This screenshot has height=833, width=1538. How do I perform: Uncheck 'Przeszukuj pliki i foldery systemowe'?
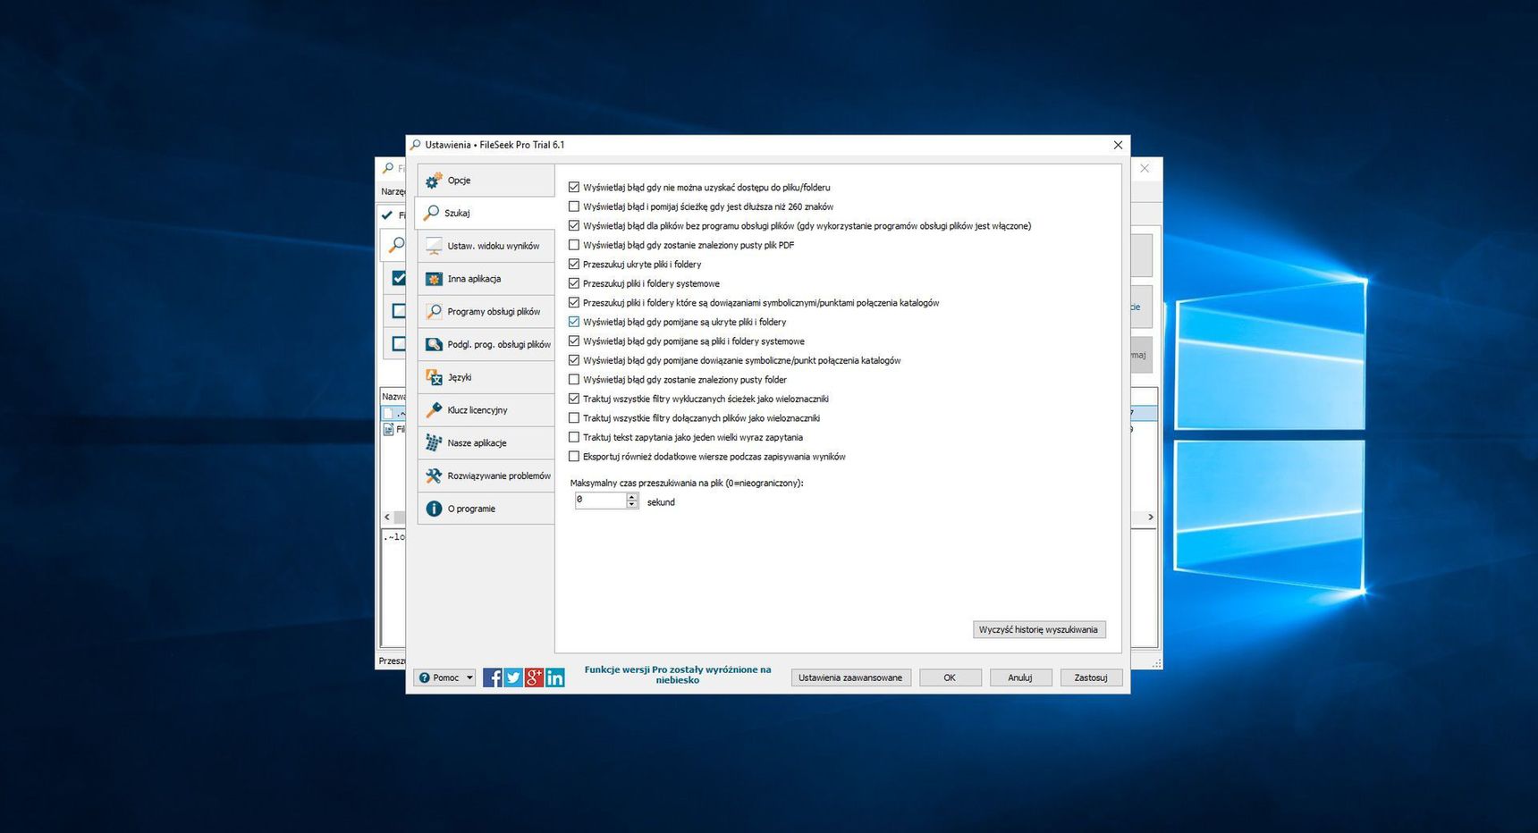coord(574,283)
